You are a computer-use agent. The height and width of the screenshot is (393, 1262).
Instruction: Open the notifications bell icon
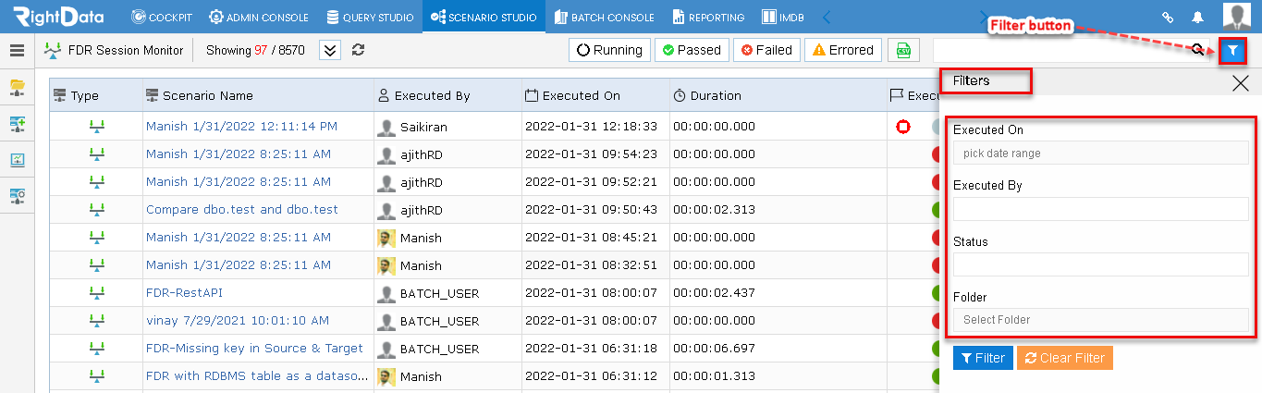1198,17
